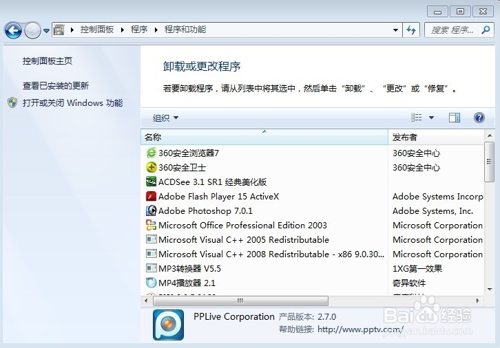Open the http://www.pptv.com/ help link
The width and height of the screenshot is (500, 348).
(360, 329)
